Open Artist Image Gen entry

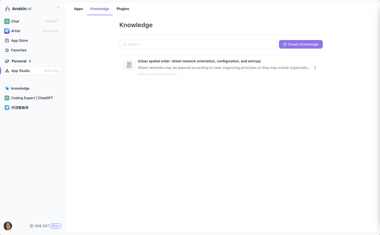(32, 31)
